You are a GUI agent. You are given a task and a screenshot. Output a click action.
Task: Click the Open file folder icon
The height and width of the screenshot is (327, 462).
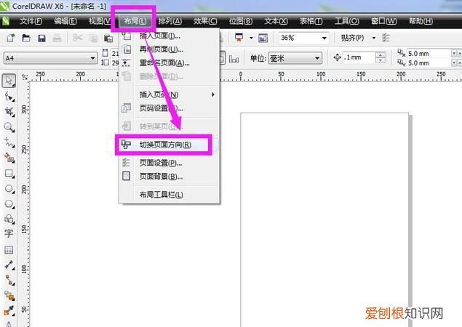coord(26,38)
